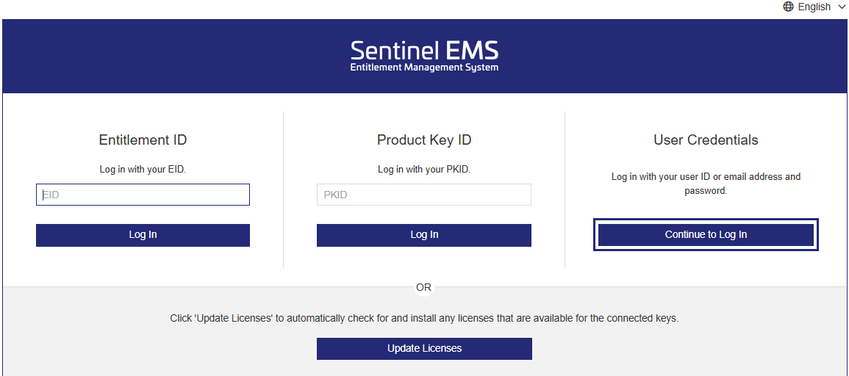Click the 'Log in with your EID.' text
The width and height of the screenshot is (849, 376).
click(x=143, y=170)
